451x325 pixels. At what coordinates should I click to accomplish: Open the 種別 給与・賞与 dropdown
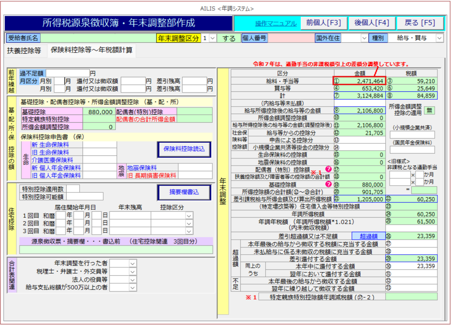tap(440, 38)
